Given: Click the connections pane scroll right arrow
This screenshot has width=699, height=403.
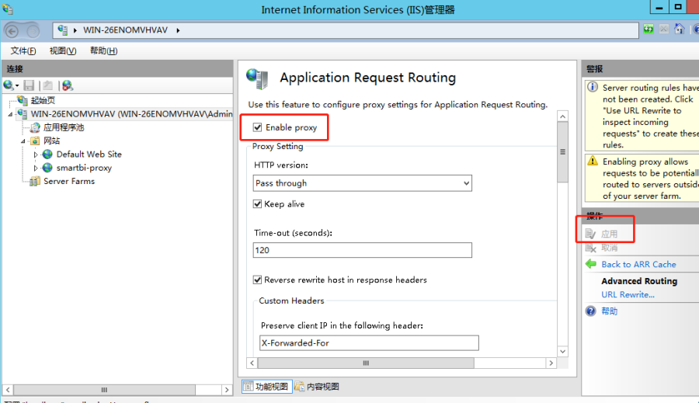Looking at the screenshot, I should pyautogui.click(x=227, y=390).
